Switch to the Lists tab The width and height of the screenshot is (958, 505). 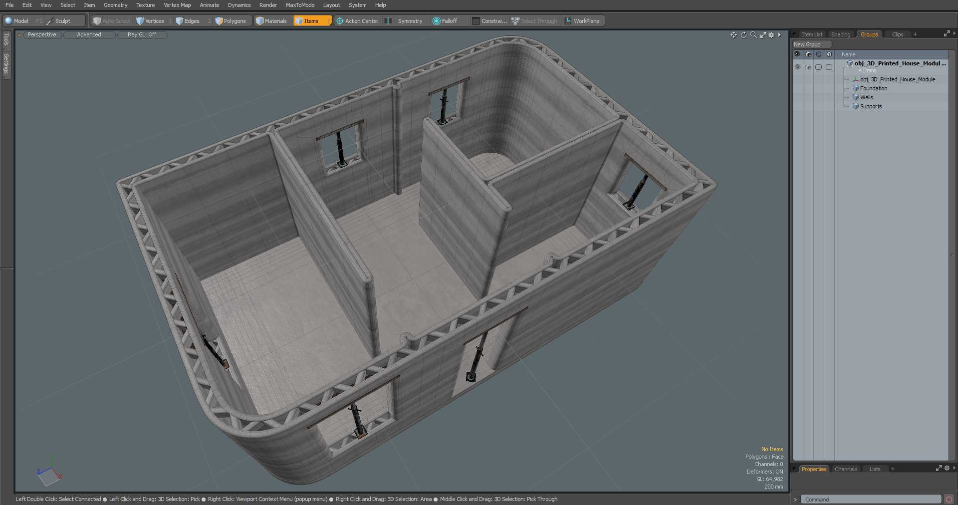tap(875, 469)
